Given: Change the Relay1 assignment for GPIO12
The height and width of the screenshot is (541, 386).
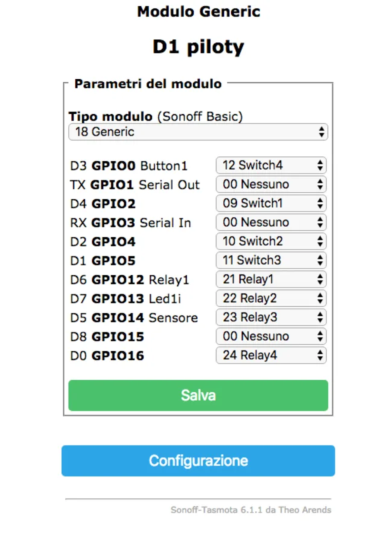Looking at the screenshot, I should (270, 279).
